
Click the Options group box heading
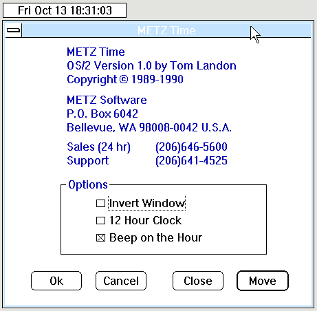coord(88,185)
